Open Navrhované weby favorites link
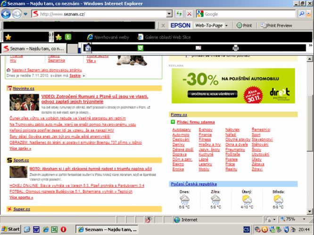The image size is (314, 235). [108, 37]
